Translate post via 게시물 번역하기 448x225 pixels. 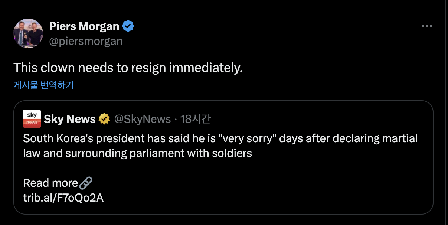tap(44, 85)
